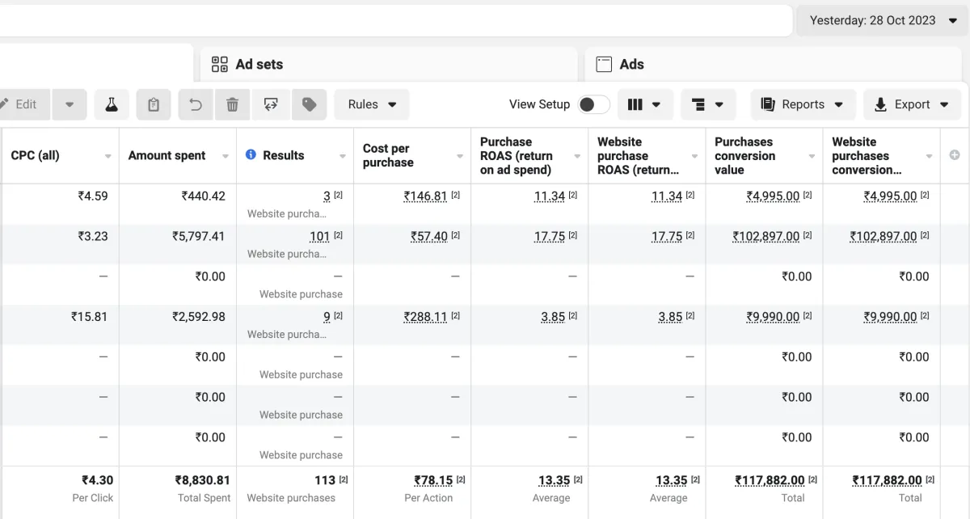This screenshot has height=519, width=970.
Task: Open the A/B test flask icon
Action: tap(112, 104)
